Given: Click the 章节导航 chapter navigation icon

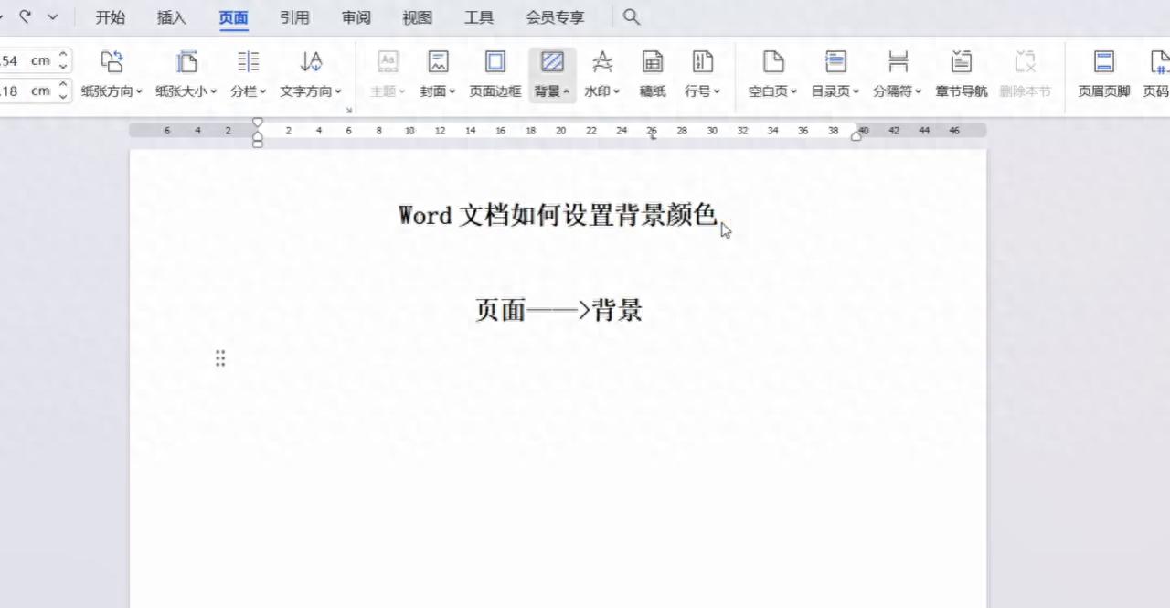Looking at the screenshot, I should tap(961, 61).
